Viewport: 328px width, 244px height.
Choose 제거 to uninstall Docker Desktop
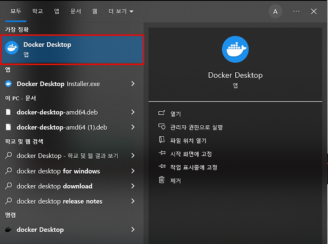(x=175, y=181)
